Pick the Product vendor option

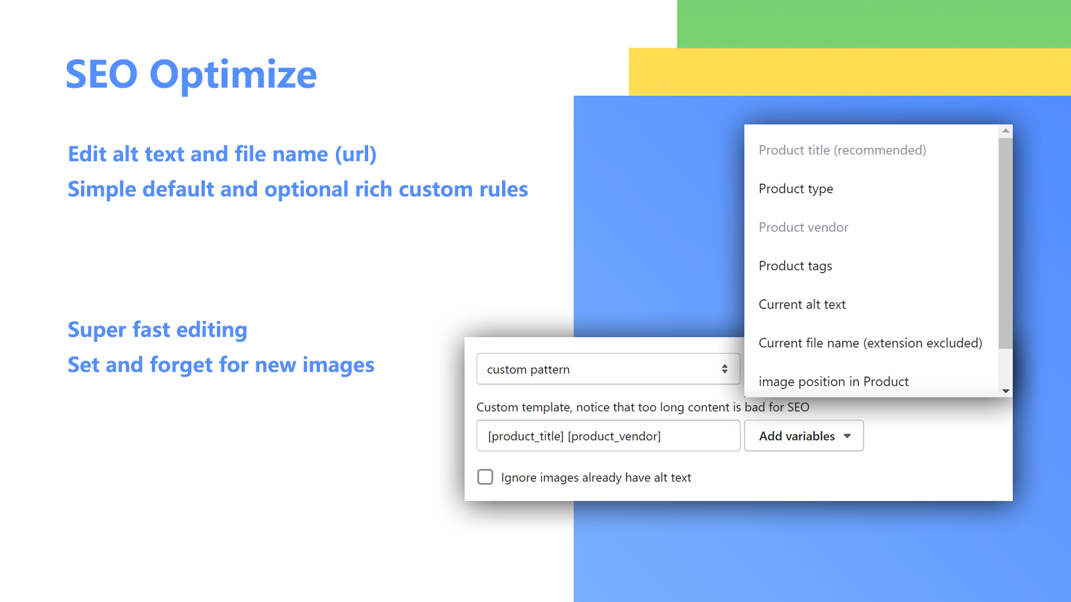click(x=803, y=227)
